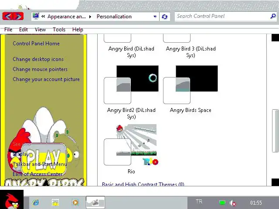This screenshot has width=279, height=209.
Task: Open the View menu
Action: pyautogui.click(x=40, y=30)
